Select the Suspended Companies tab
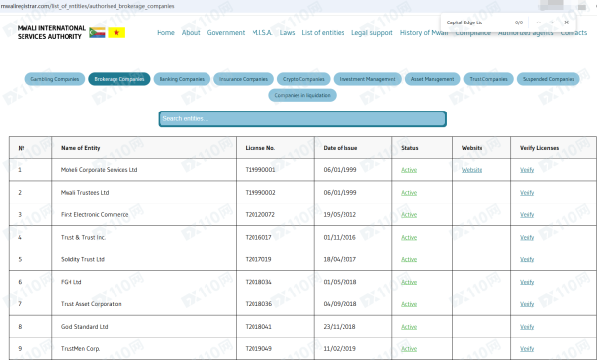The height and width of the screenshot is (360, 597). click(x=548, y=79)
